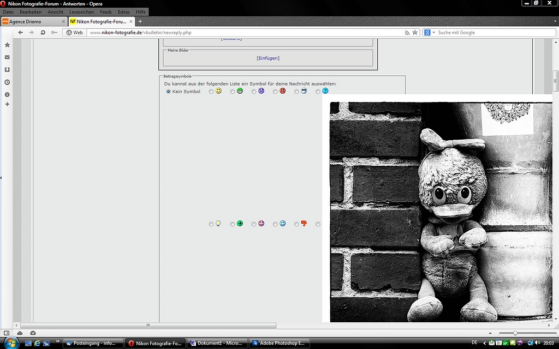Click the green arrow icon
The width and height of the screenshot is (559, 349).
(x=240, y=223)
